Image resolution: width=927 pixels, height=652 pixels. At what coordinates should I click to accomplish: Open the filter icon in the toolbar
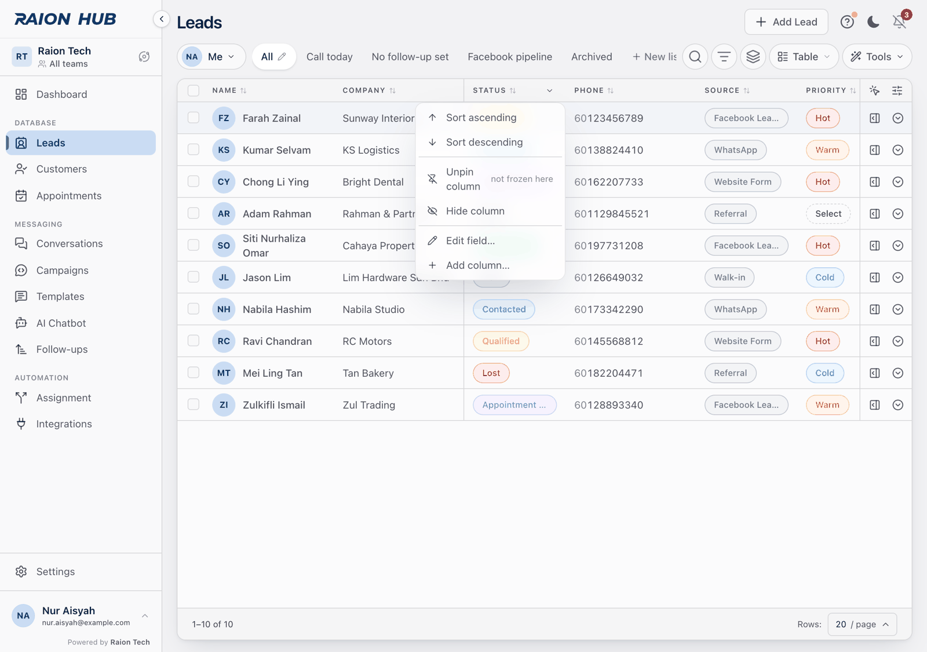point(724,57)
